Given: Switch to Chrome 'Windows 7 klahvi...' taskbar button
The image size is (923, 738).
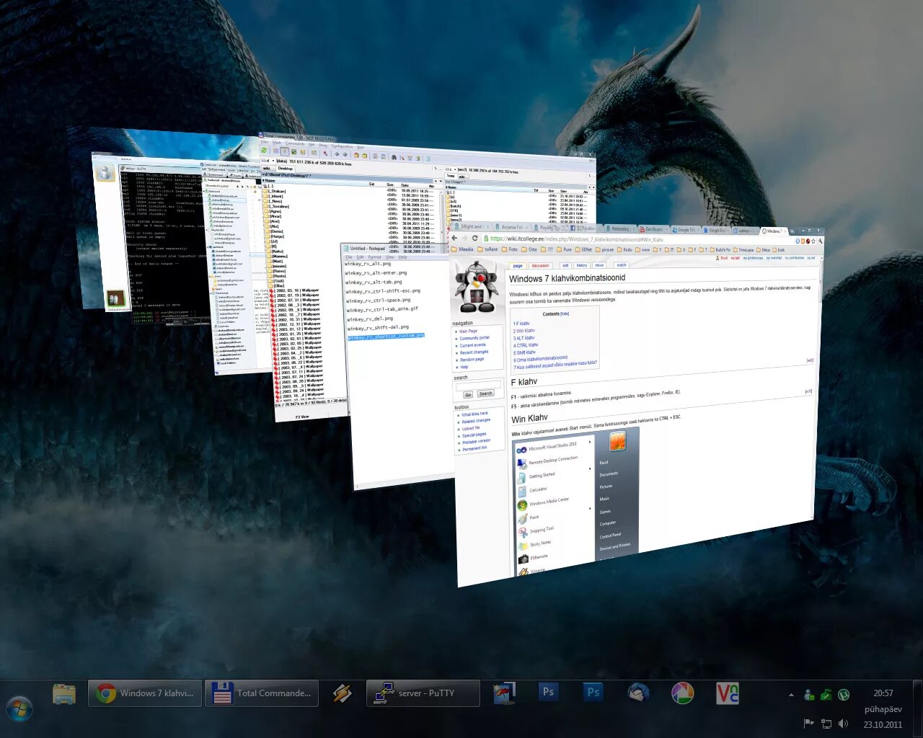Looking at the screenshot, I should tap(144, 693).
